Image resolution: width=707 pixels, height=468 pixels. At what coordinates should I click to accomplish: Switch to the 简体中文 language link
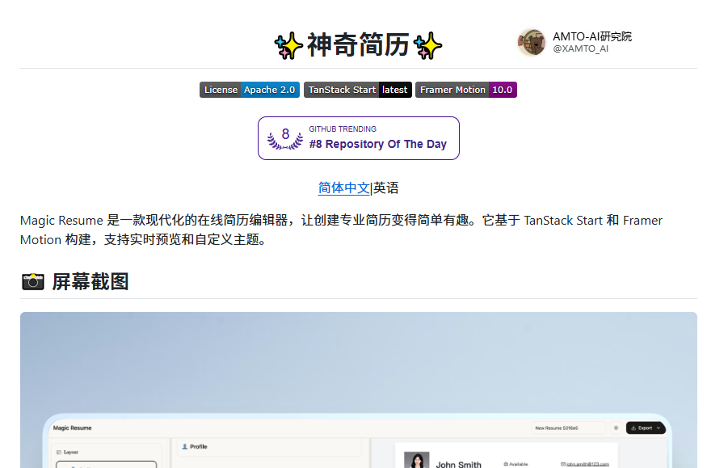click(344, 188)
